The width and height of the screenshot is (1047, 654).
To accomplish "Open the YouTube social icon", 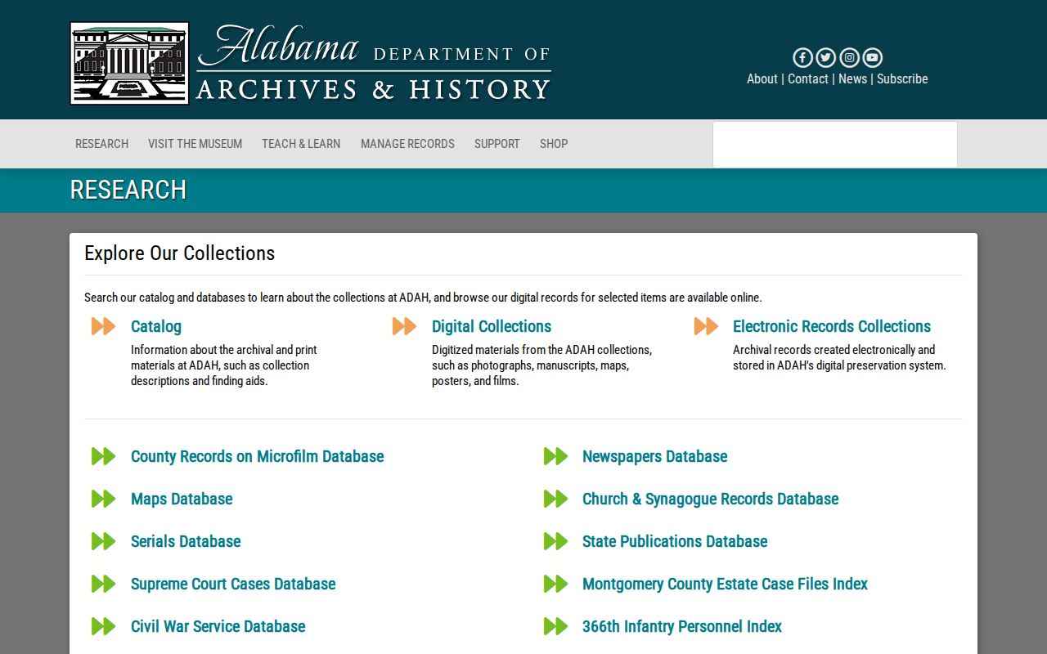I will tap(873, 57).
